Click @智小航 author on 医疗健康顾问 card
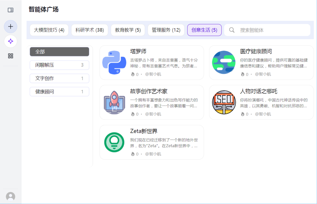 [263, 74]
